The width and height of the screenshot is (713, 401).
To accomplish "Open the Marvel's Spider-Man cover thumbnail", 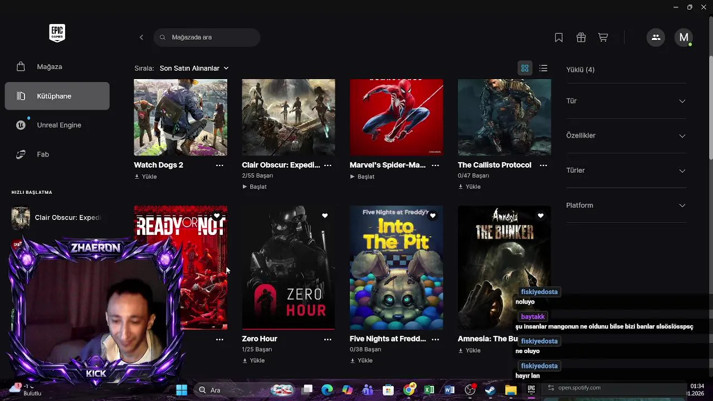I will (397, 118).
